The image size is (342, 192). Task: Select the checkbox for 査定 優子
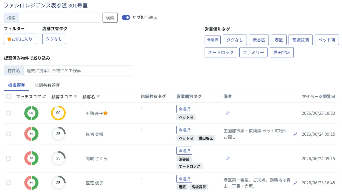(9, 183)
